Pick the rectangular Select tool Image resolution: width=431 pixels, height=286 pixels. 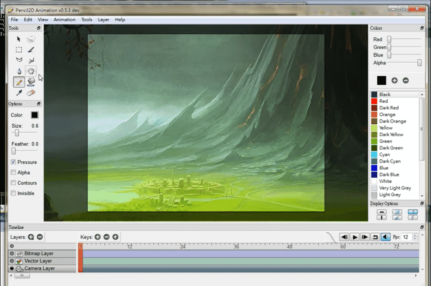pyautogui.click(x=19, y=50)
